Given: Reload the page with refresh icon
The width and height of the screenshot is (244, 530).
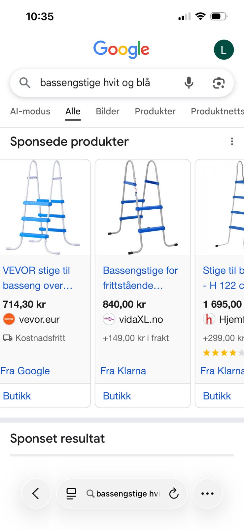Looking at the screenshot, I should [174, 494].
